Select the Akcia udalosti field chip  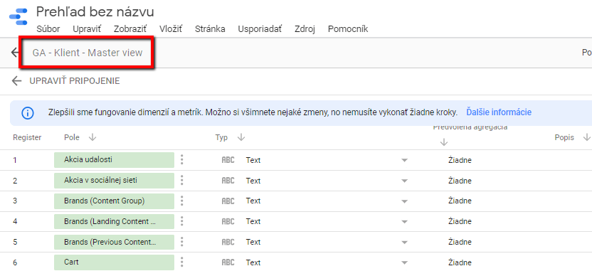tap(114, 159)
